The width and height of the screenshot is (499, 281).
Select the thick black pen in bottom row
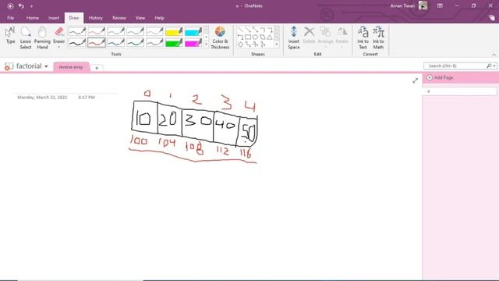click(x=77, y=42)
